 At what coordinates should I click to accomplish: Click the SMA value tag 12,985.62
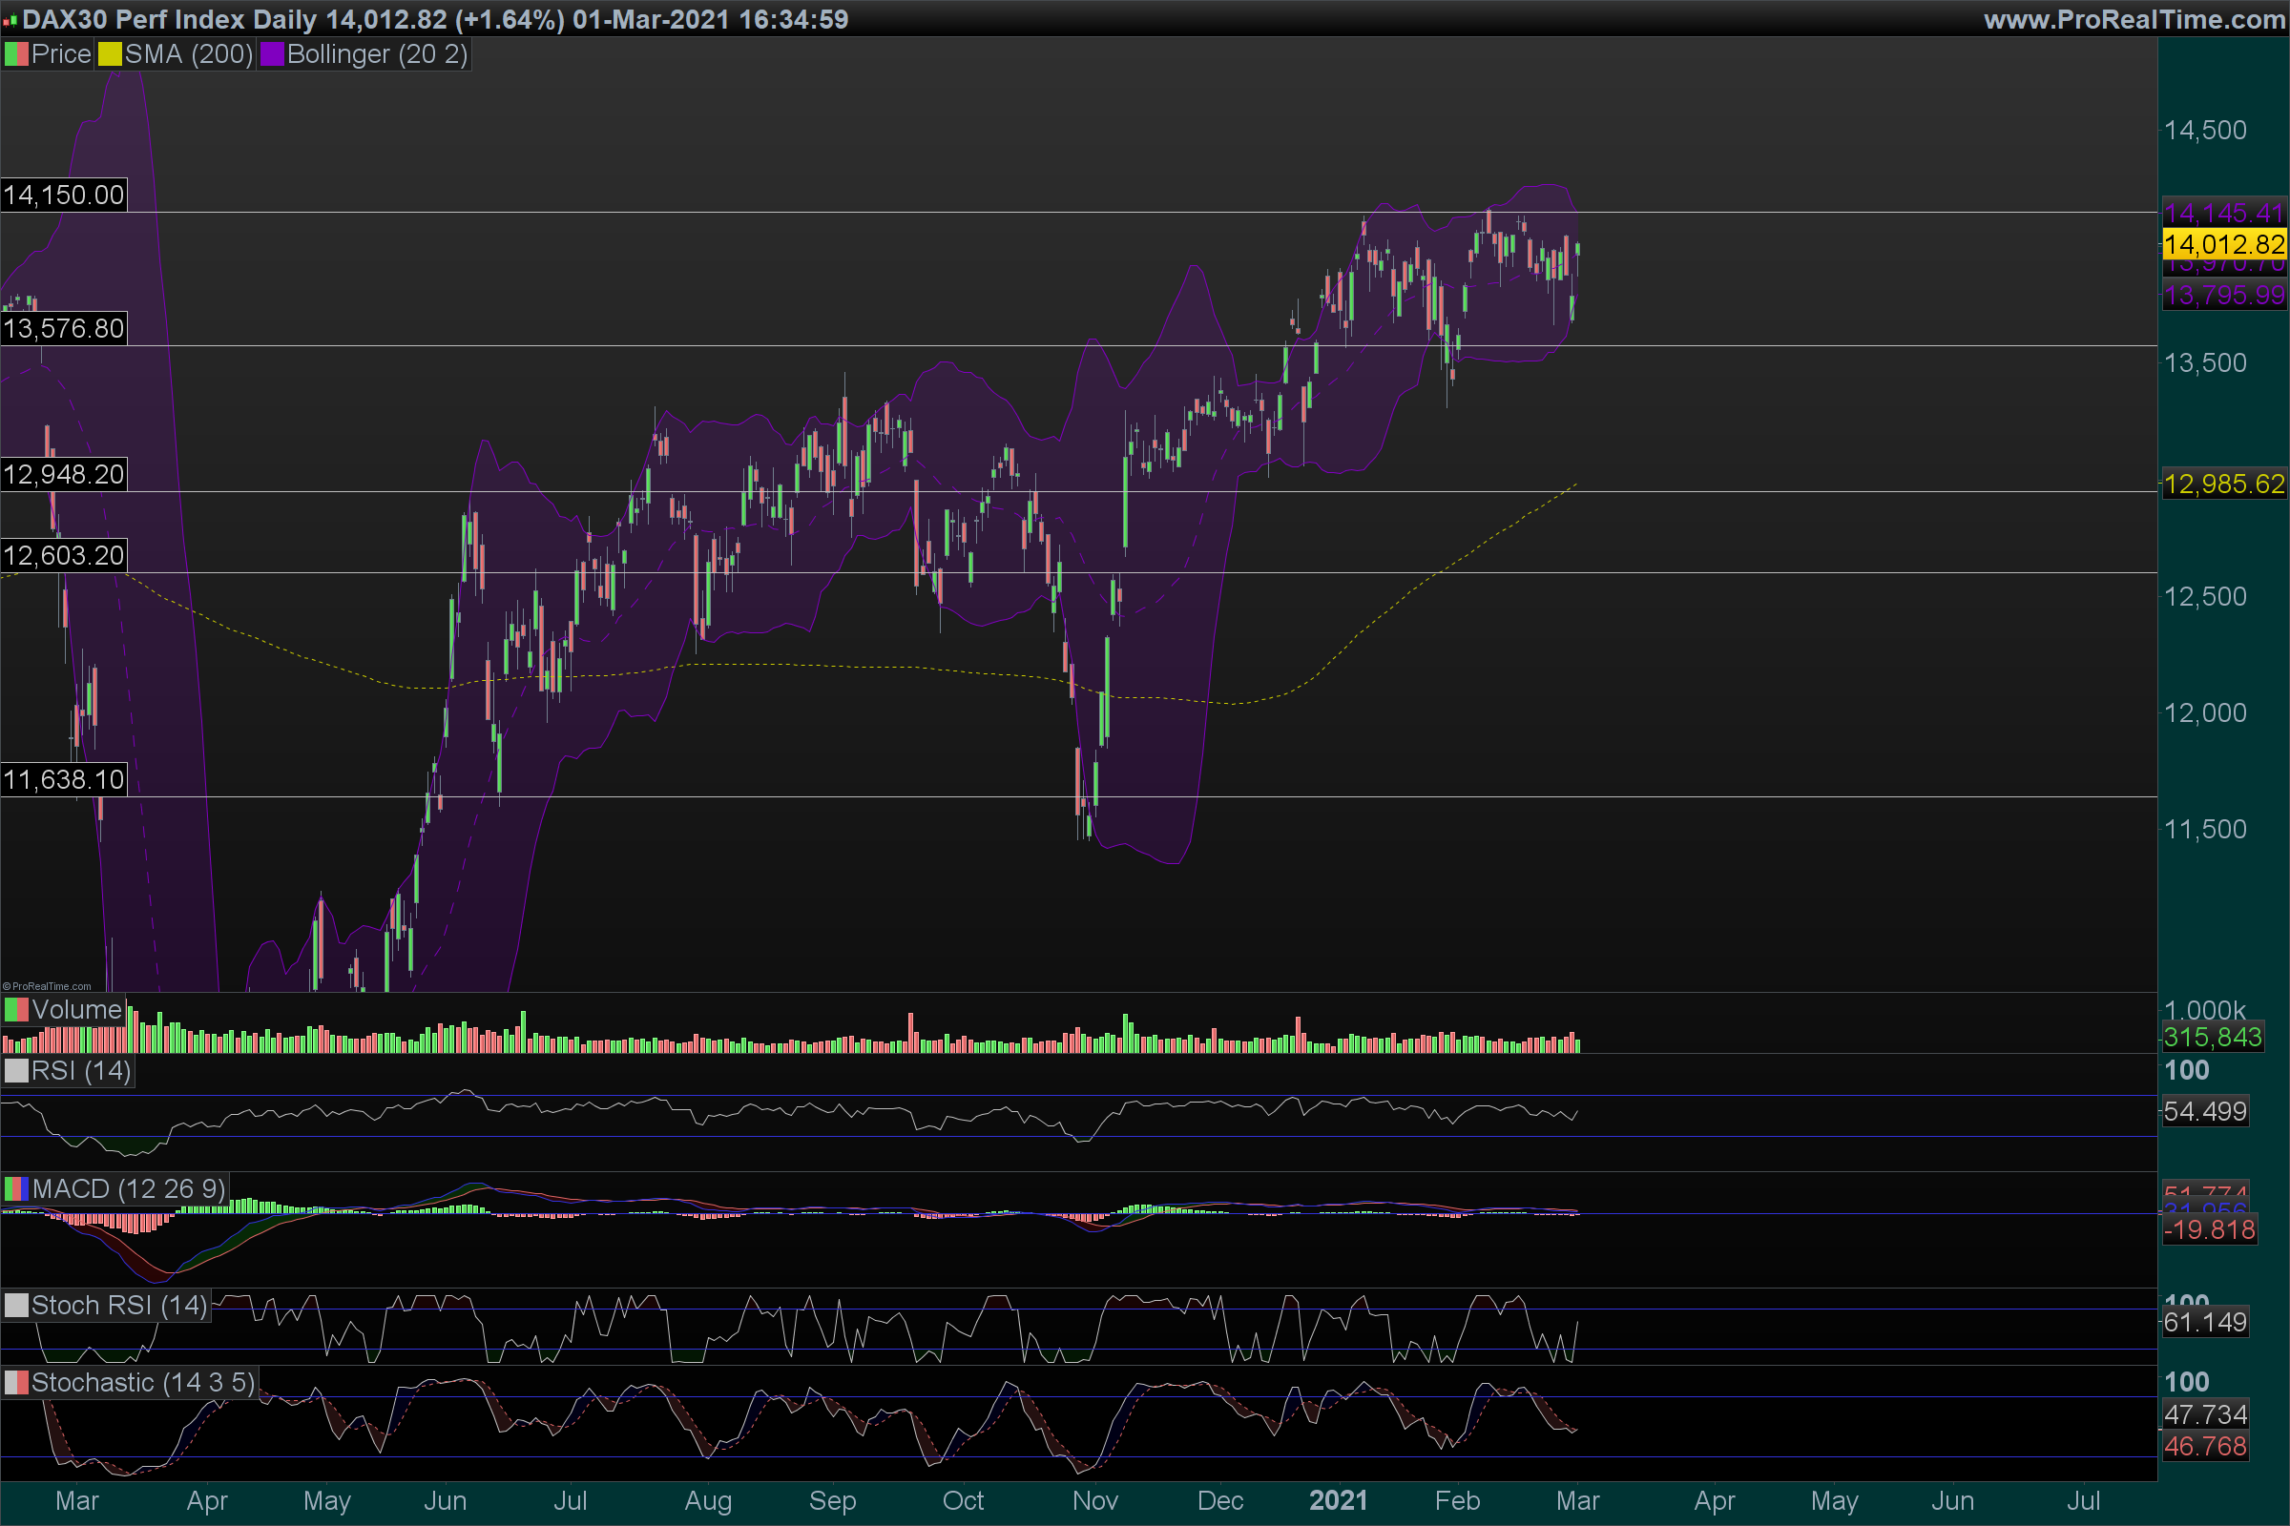[x=2224, y=484]
